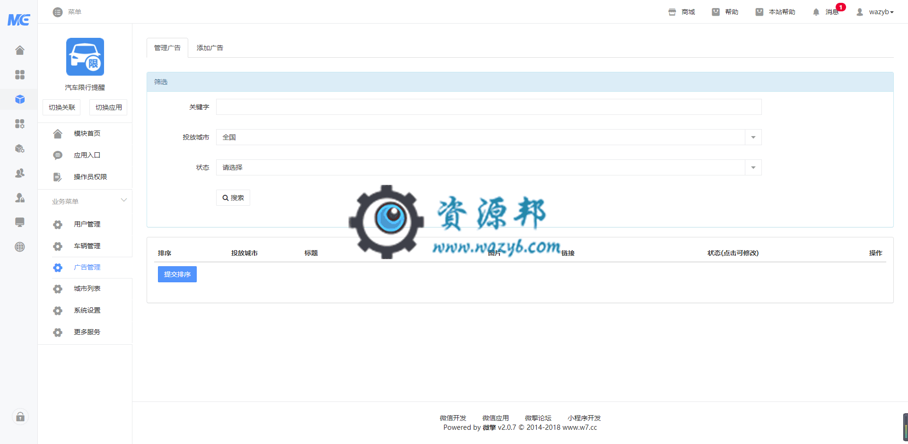Open the 帮助 help link

(725, 12)
